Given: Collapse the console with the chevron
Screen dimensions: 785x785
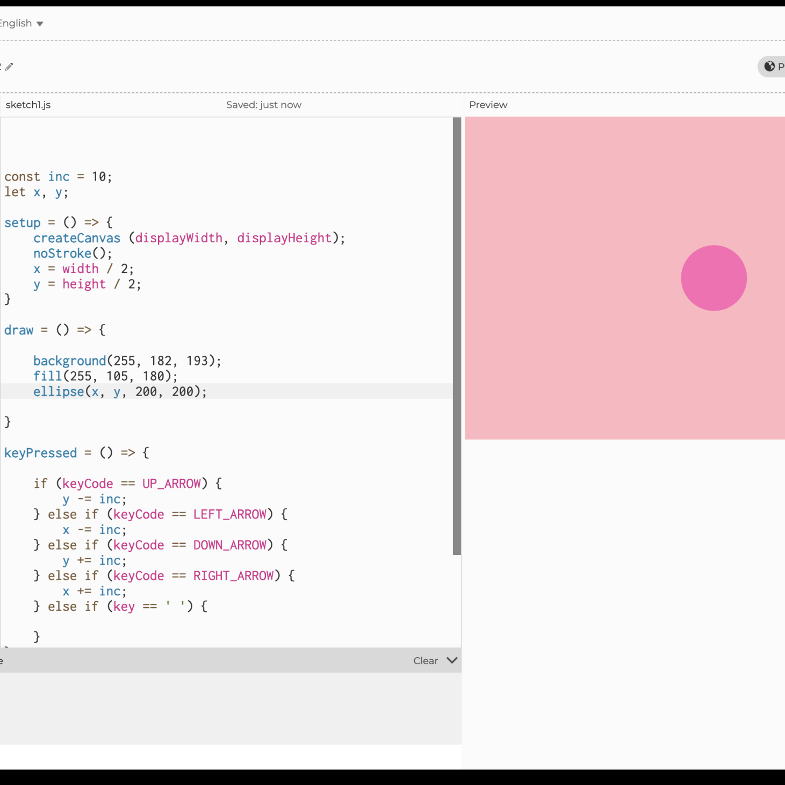Looking at the screenshot, I should point(452,660).
